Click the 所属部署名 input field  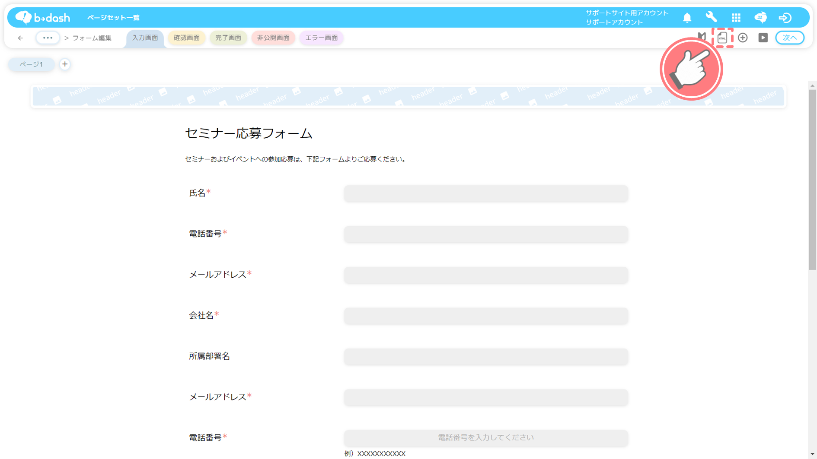coord(486,356)
